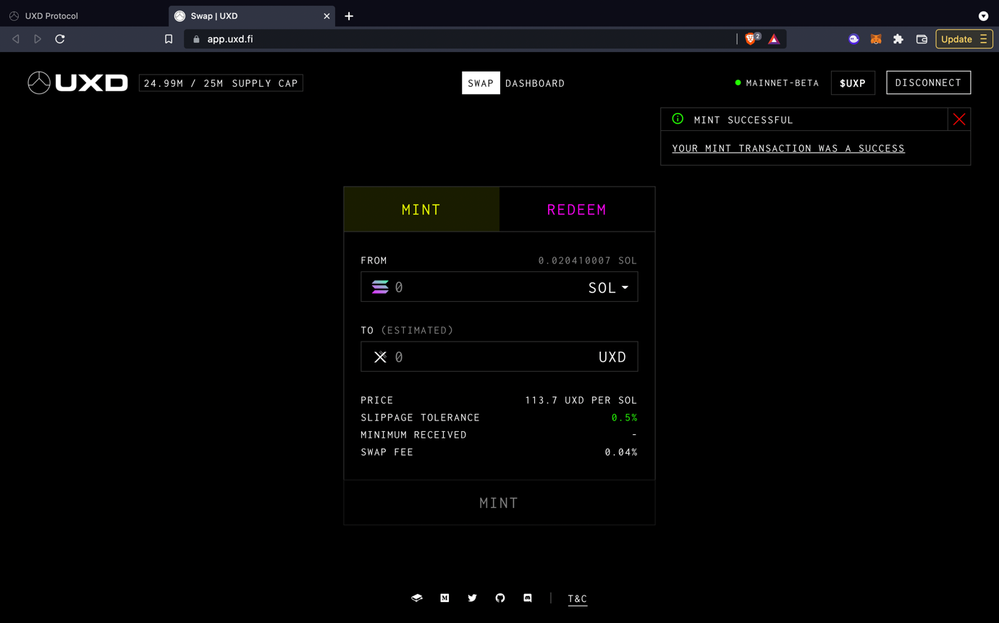Open the tab search dropdown arrow

point(983,16)
